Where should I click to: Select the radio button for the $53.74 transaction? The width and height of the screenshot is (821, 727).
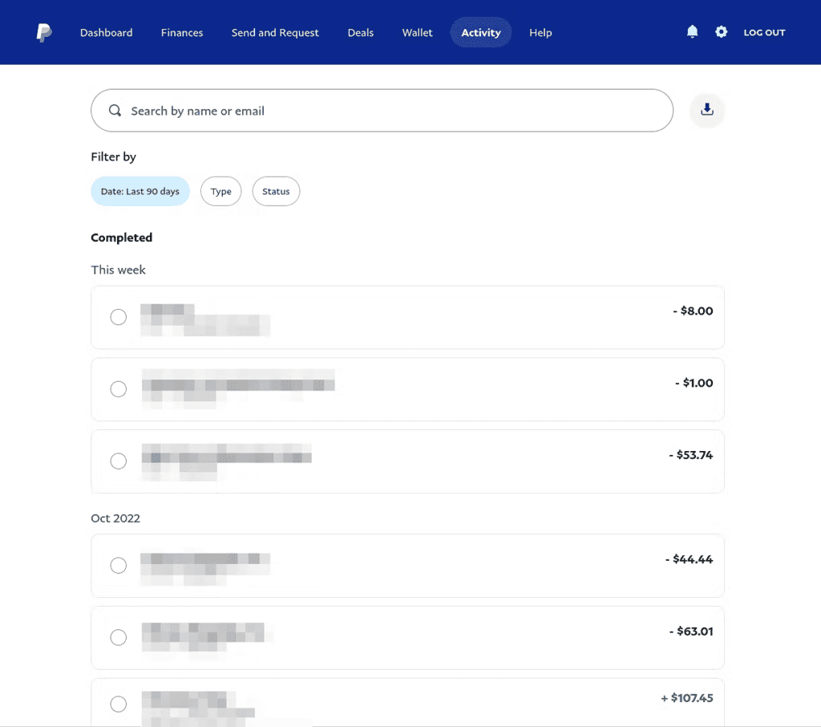(x=118, y=461)
